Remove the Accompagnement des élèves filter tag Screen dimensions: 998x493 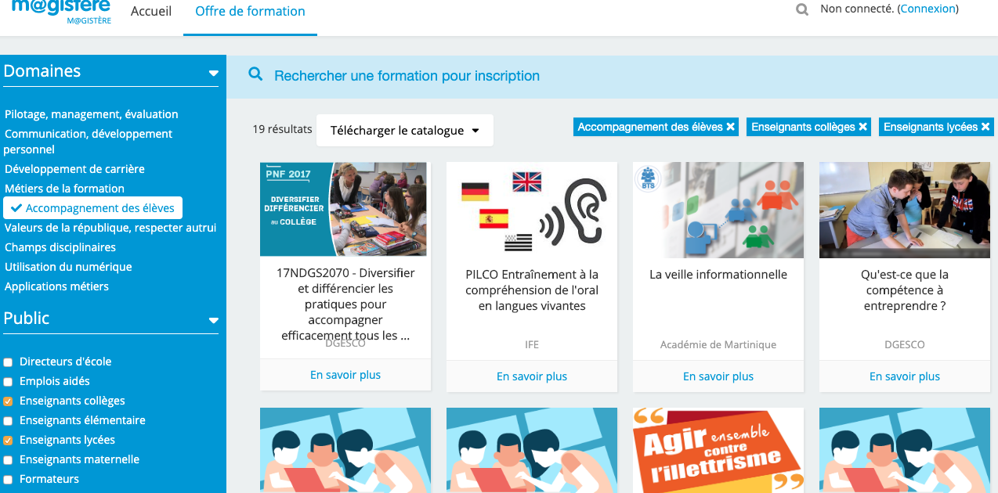tap(731, 127)
